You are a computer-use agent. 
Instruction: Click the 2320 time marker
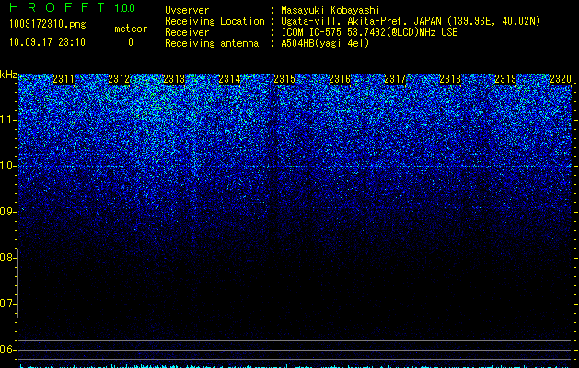[x=561, y=79]
